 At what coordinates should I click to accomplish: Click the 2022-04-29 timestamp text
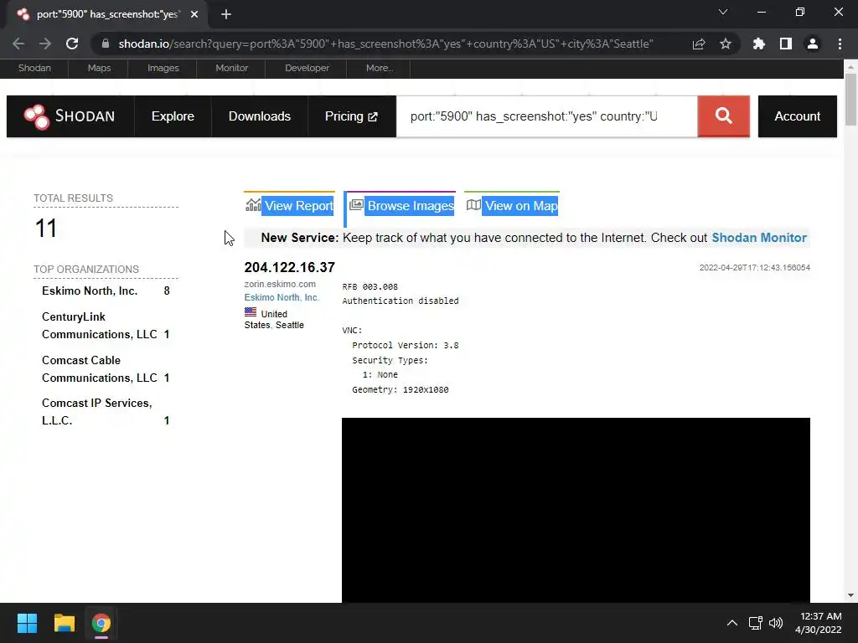[755, 267]
